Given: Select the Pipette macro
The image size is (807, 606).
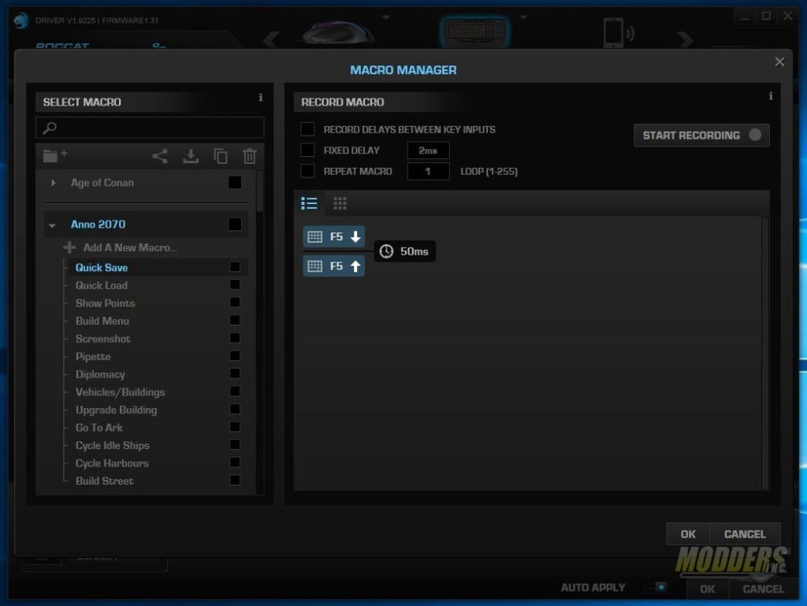Looking at the screenshot, I should [93, 356].
